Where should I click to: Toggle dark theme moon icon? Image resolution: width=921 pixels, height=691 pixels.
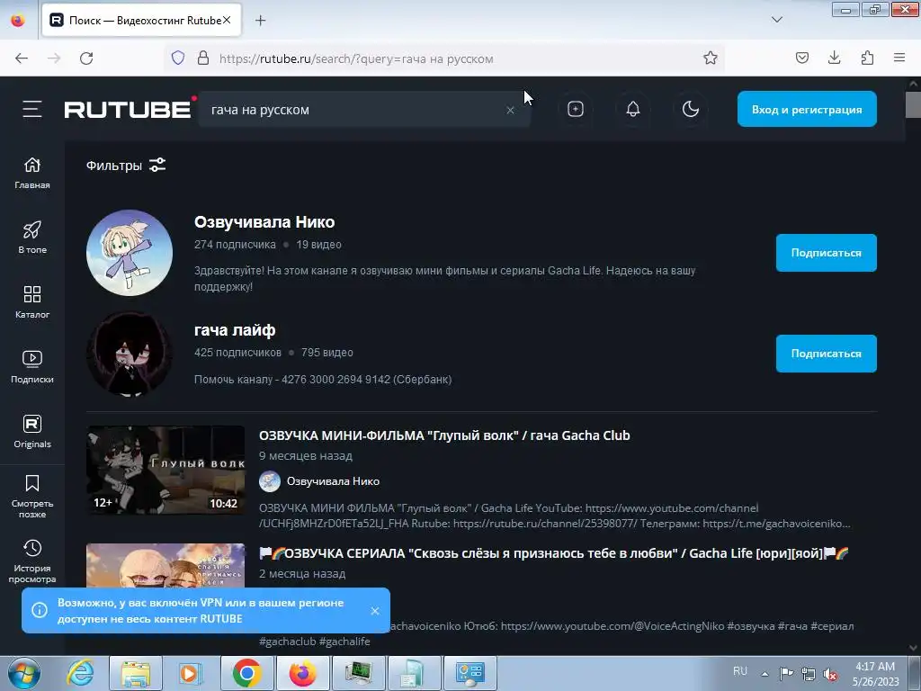pyautogui.click(x=690, y=109)
